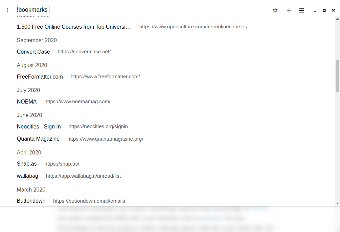The height and width of the screenshot is (232, 340).
Task: Open the FreeFormatter.com bookmark
Action: [40, 77]
